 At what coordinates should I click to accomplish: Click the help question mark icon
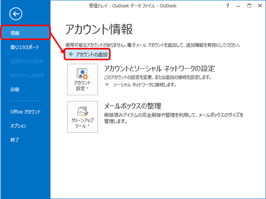pos(228,6)
